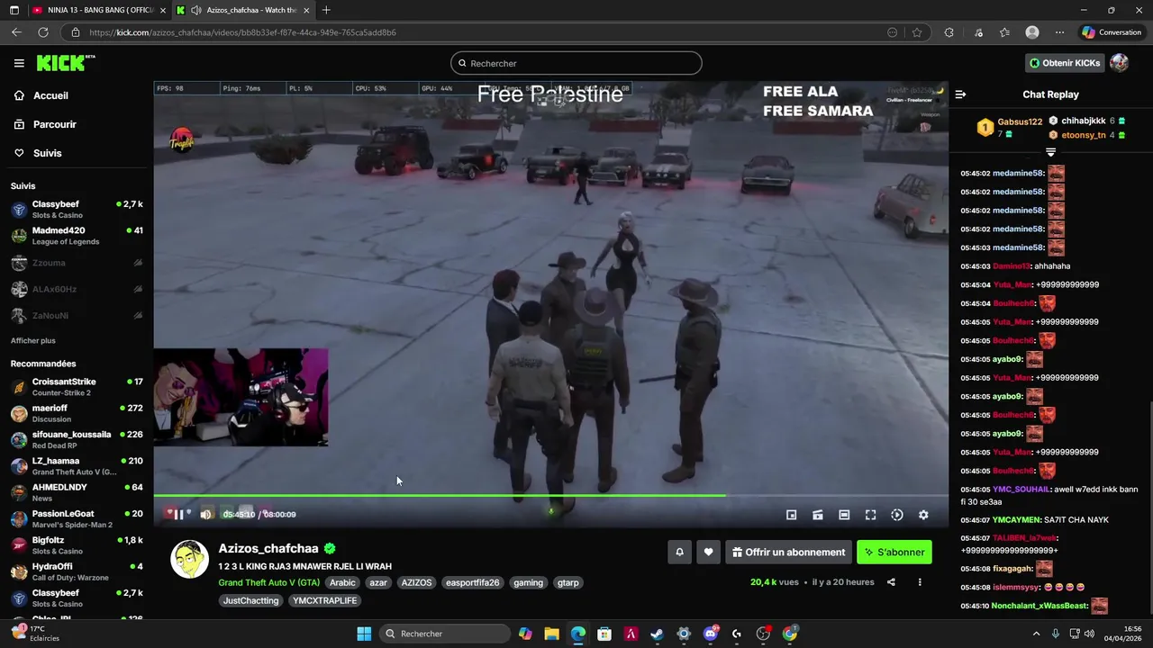
Task: Open the playback speed options
Action: click(897, 515)
